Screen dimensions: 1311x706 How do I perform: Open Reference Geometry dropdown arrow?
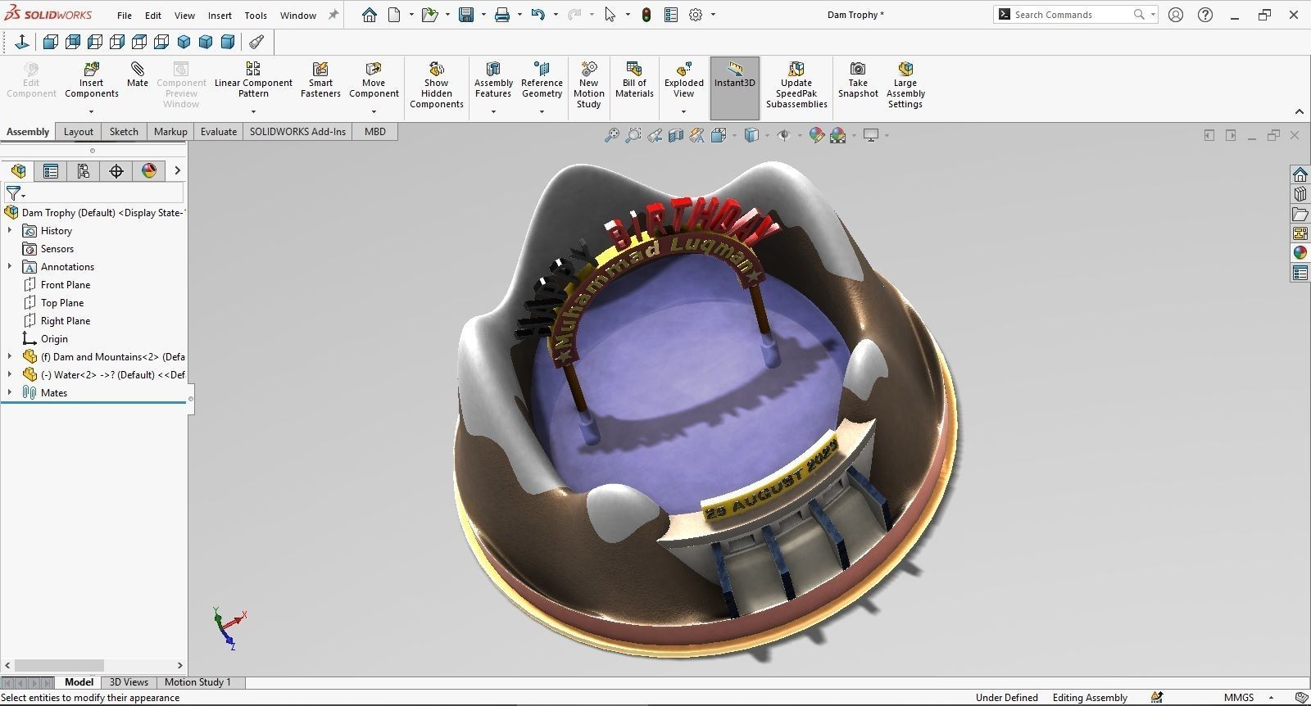click(x=542, y=111)
